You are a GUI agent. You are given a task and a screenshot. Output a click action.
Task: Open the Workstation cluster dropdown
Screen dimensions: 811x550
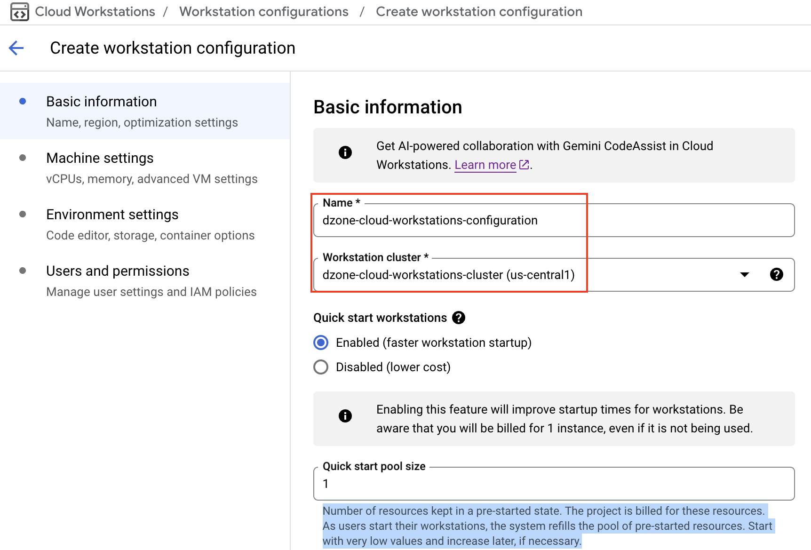[x=744, y=275]
